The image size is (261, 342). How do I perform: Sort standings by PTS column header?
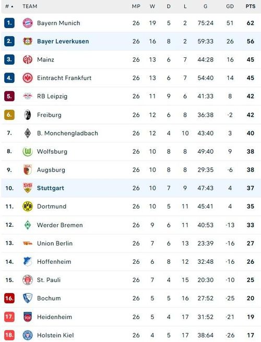(x=250, y=6)
